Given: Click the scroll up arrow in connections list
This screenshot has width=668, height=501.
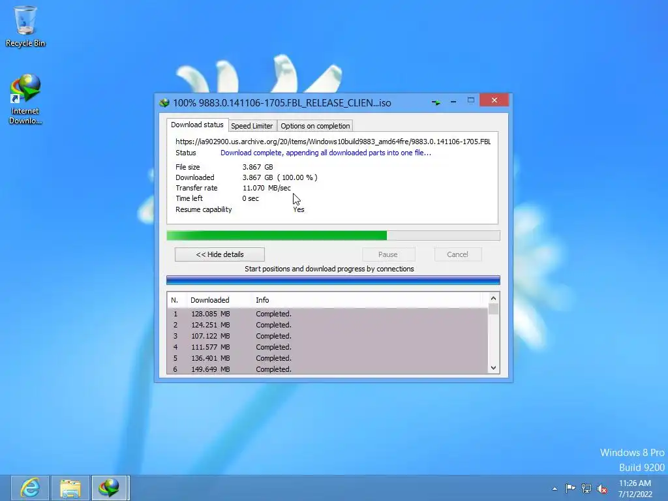Looking at the screenshot, I should pyautogui.click(x=493, y=298).
